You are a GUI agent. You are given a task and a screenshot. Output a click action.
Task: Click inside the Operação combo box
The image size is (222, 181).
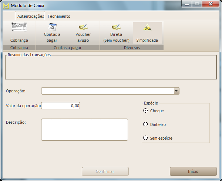pos(107,91)
